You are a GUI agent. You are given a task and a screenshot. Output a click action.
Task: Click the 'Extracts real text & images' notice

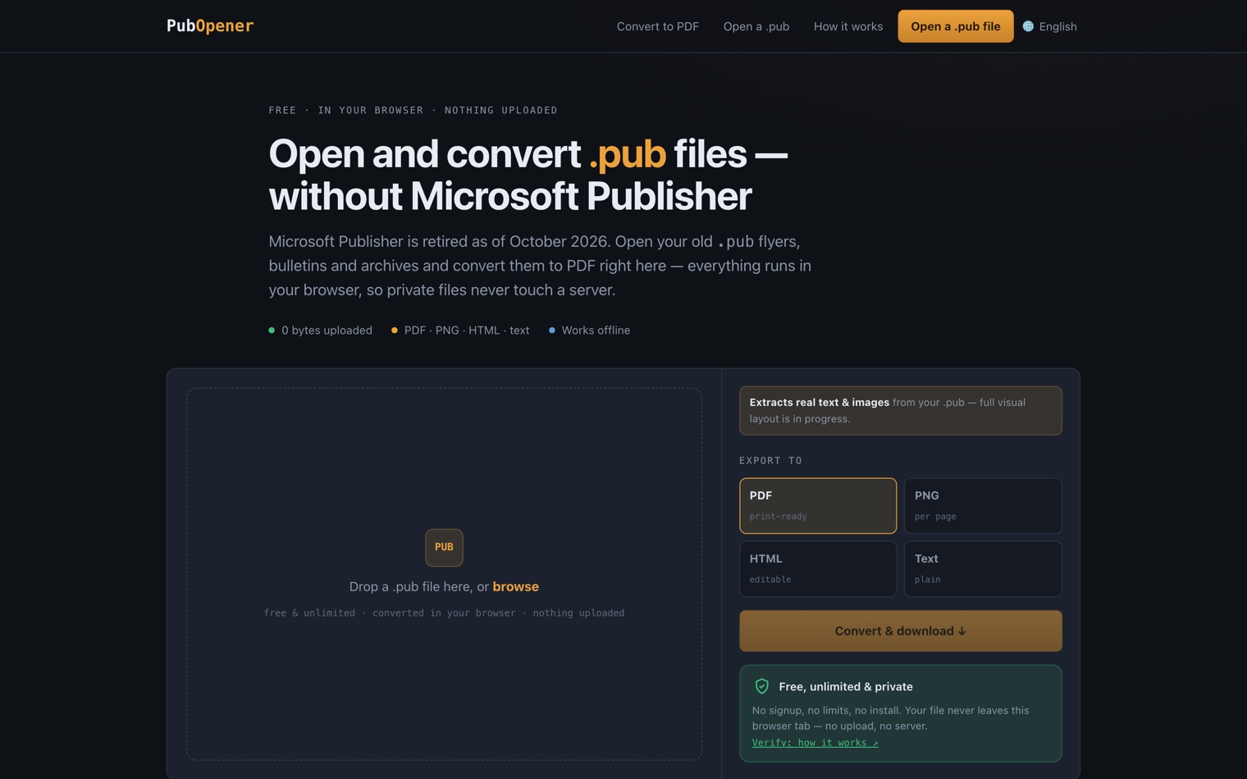tap(901, 411)
